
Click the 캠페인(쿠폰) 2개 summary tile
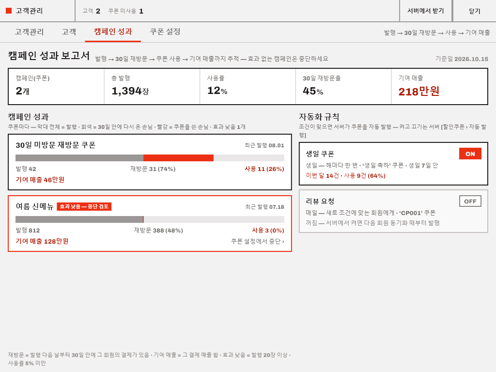click(x=56, y=86)
